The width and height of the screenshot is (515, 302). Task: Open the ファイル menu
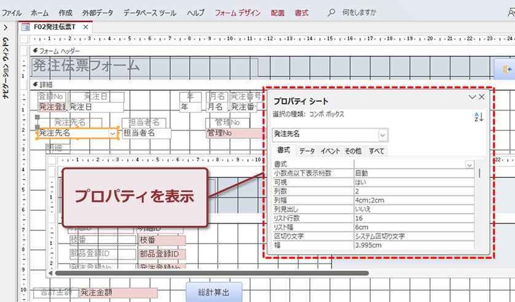(x=12, y=13)
